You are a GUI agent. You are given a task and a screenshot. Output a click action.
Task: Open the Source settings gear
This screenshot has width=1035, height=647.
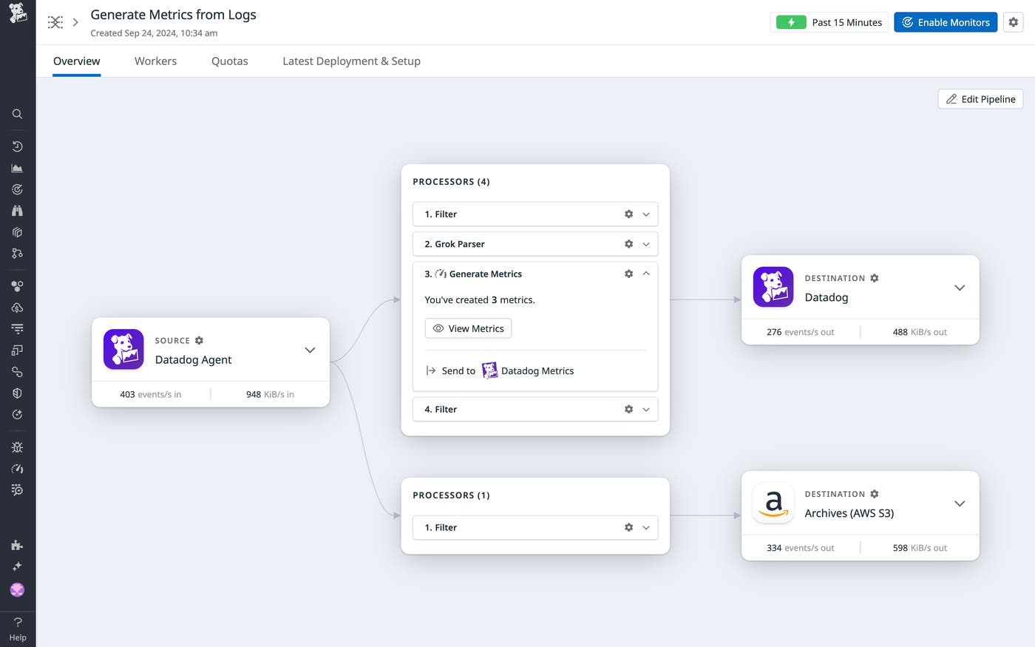click(199, 341)
